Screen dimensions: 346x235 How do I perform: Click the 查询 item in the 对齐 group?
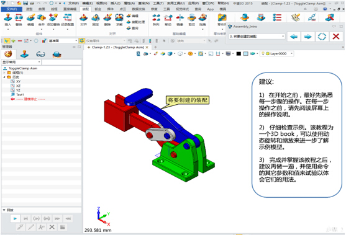click(x=132, y=28)
